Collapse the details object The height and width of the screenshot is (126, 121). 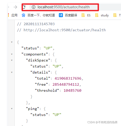coord(12,72)
